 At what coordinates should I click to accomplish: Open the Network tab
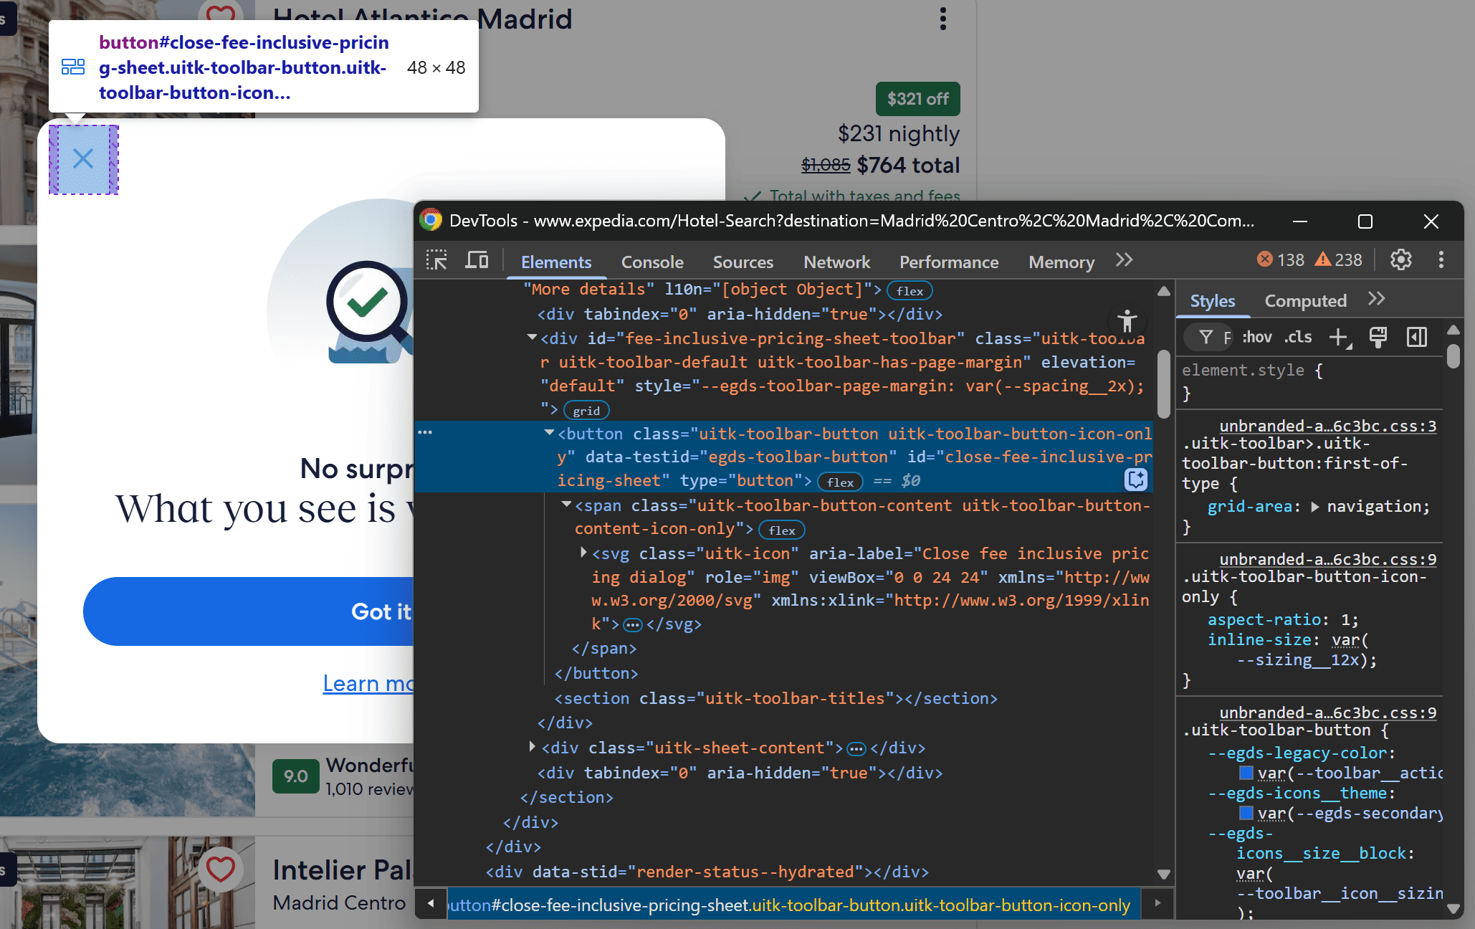836,262
